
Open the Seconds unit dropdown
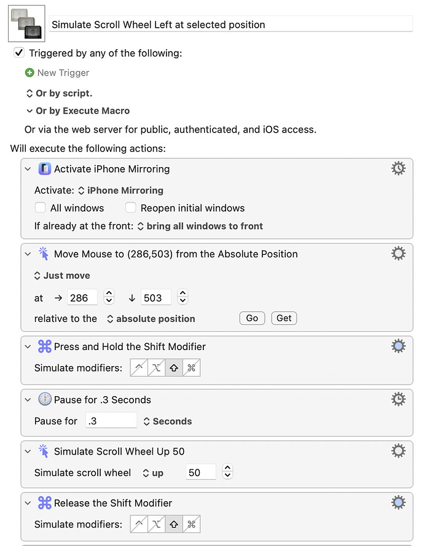(167, 421)
